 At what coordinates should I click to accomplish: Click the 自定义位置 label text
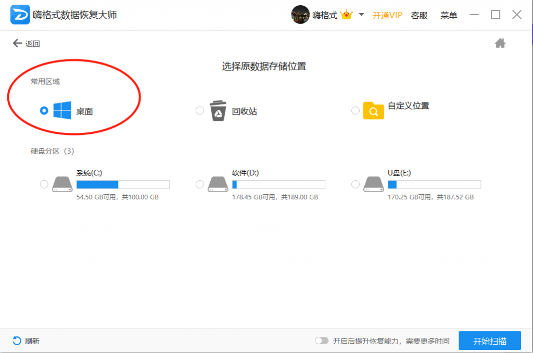pyautogui.click(x=409, y=106)
